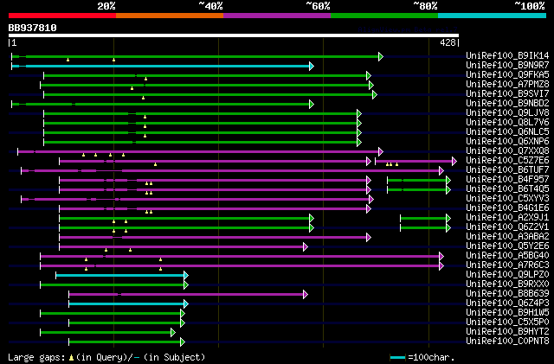
Task: Select the UniRef100_Q8L7V6 label
Action: tap(507, 123)
